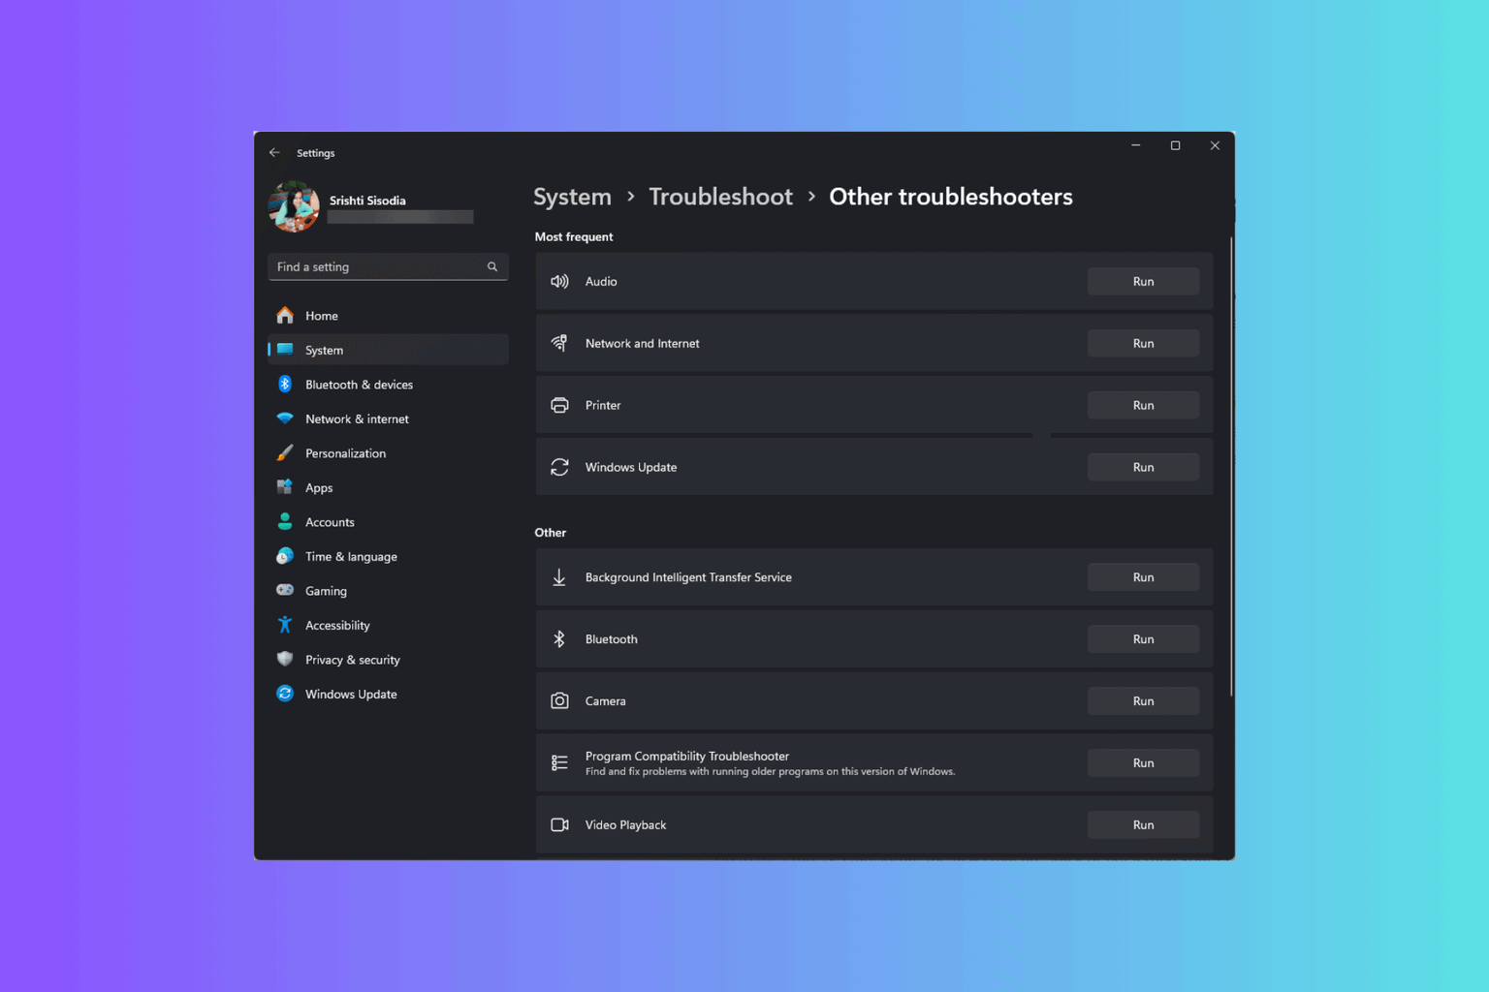This screenshot has width=1489, height=992.
Task: Run the Windows Update troubleshooter
Action: 1143,467
